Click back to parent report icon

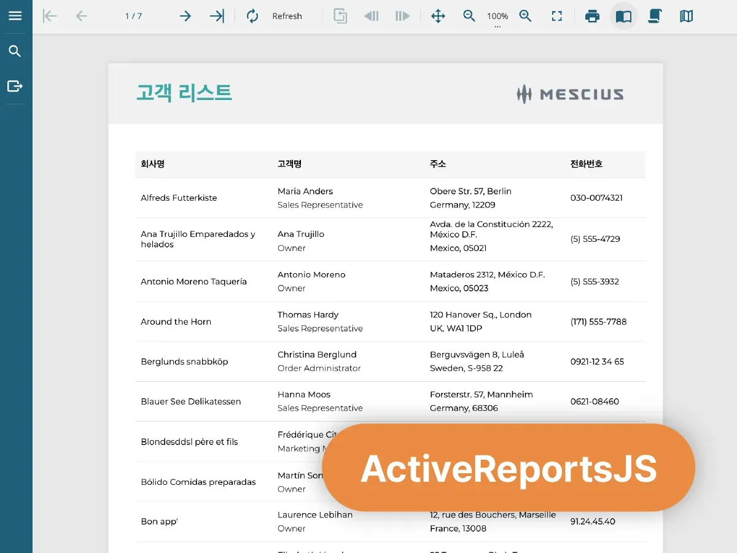tap(340, 16)
